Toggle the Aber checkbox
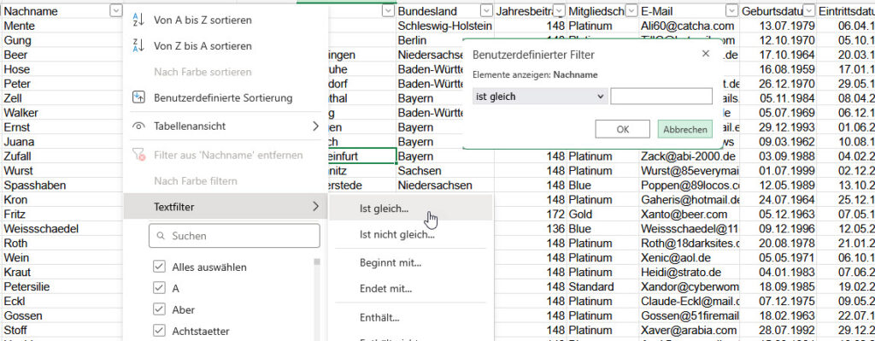This screenshot has height=341, width=875. pos(159,309)
